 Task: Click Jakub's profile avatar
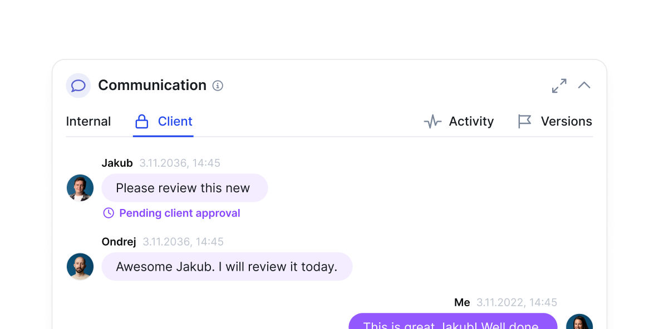80,187
